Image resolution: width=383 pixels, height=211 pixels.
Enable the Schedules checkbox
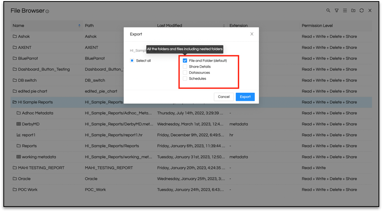tap(185, 79)
